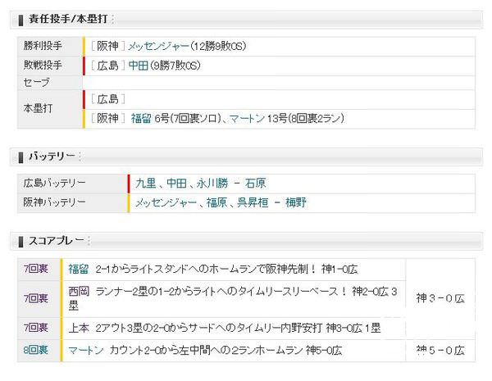Select 7回裏 inning in 福留 row
The height and width of the screenshot is (381, 492).
pos(36,269)
